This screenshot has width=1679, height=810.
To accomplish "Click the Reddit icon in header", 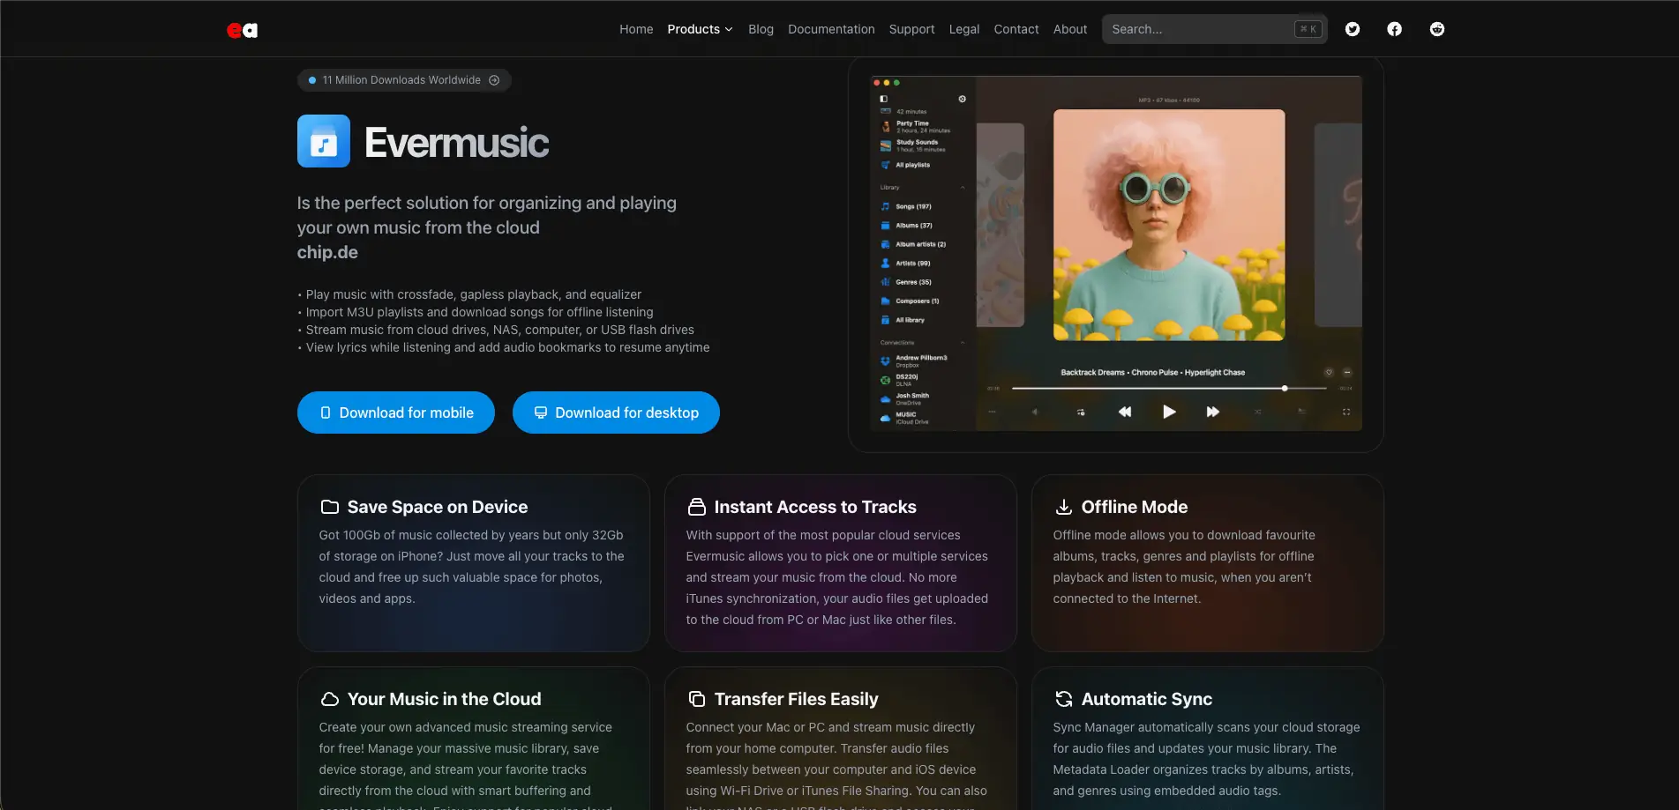I will (1436, 29).
